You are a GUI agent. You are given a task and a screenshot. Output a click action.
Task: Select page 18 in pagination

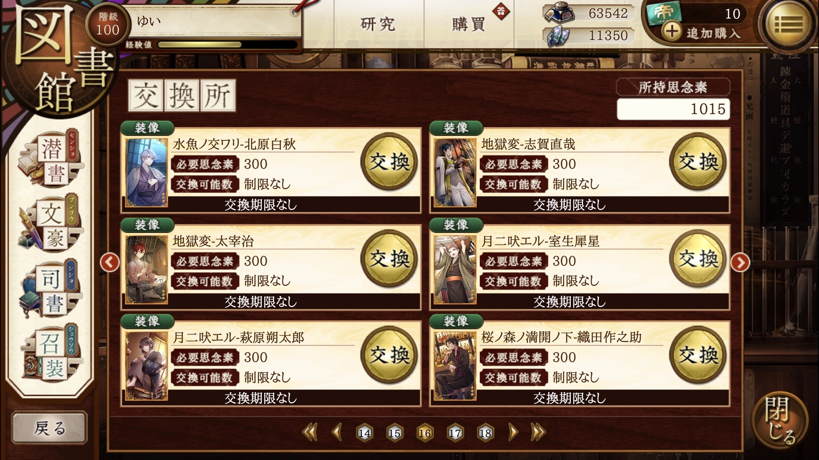pos(485,433)
